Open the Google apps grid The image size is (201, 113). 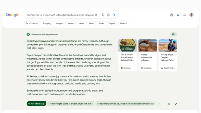[x=185, y=15]
